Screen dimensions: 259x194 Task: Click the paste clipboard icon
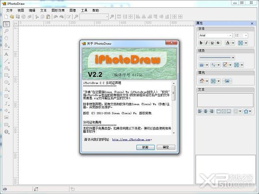[48, 17]
